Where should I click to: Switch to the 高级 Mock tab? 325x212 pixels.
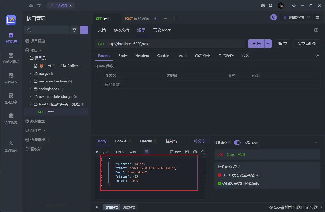pos(162,30)
